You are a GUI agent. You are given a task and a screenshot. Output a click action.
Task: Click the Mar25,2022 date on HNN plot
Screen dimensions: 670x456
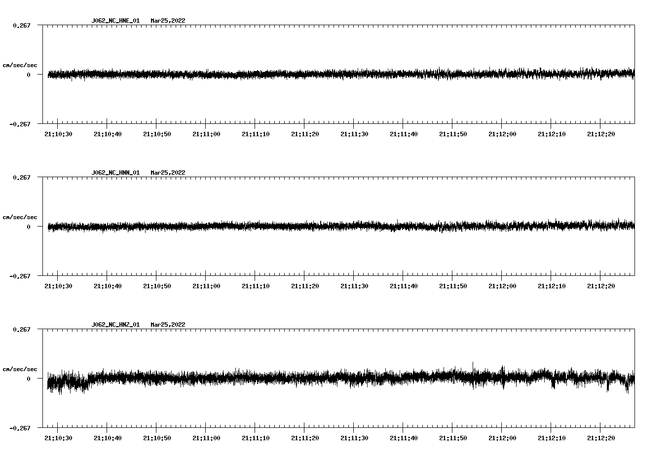pos(168,173)
